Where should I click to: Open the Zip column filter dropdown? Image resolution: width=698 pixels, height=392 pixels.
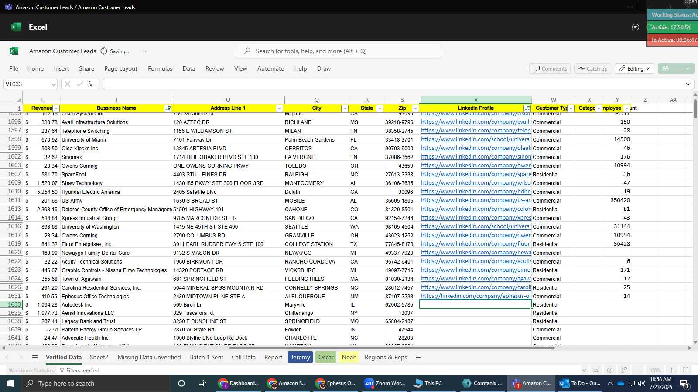point(415,108)
